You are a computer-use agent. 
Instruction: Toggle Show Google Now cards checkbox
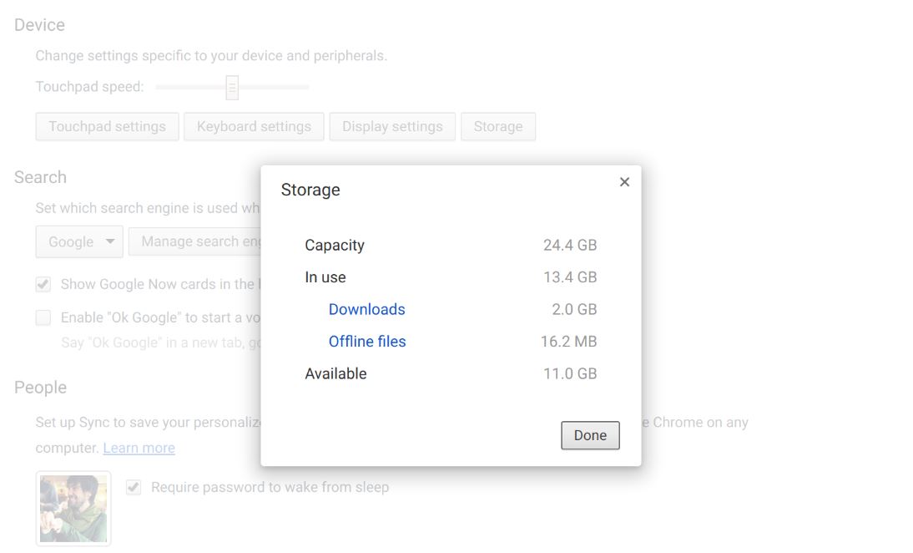(x=43, y=284)
